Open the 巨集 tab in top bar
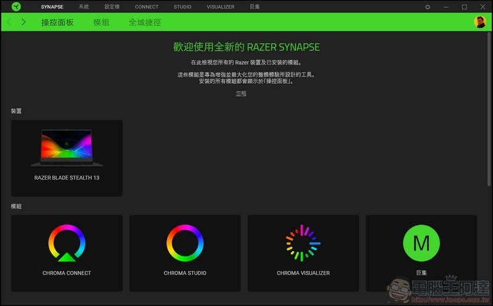493x306 pixels. click(255, 7)
